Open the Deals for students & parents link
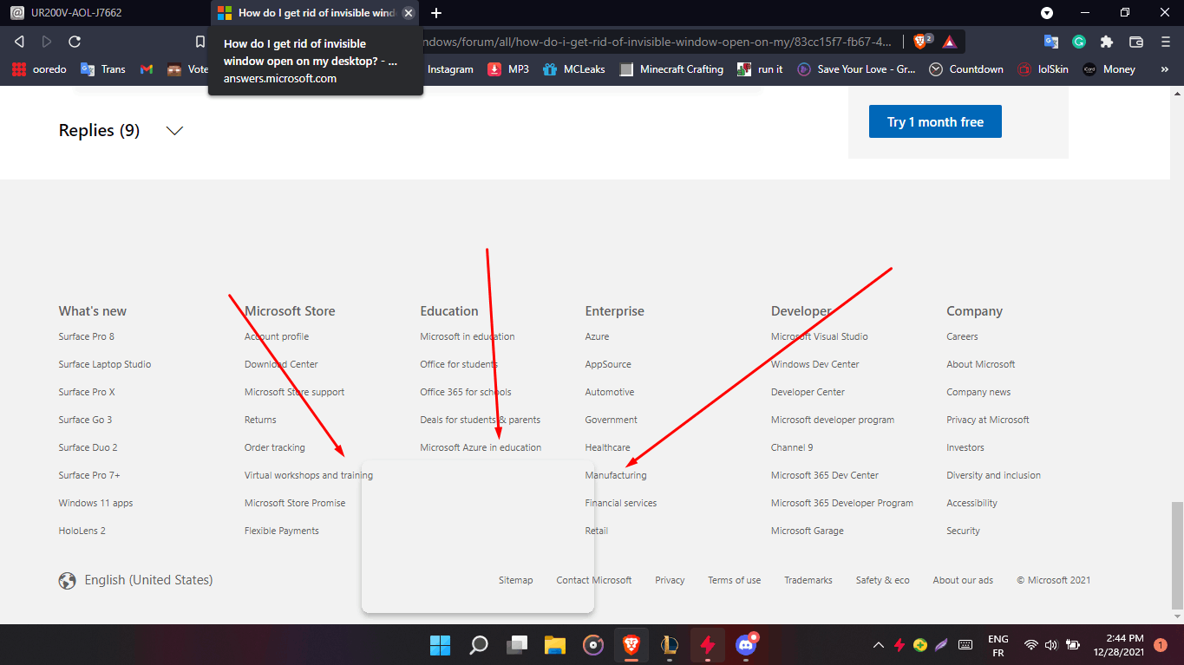 (x=481, y=420)
